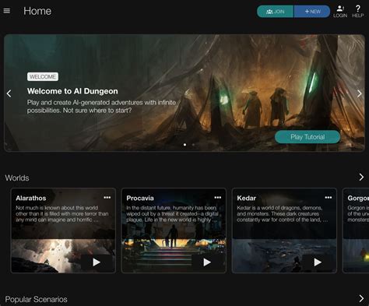Click the Play Tutorial button
Image resolution: width=369 pixels, height=306 pixels.
tap(307, 137)
